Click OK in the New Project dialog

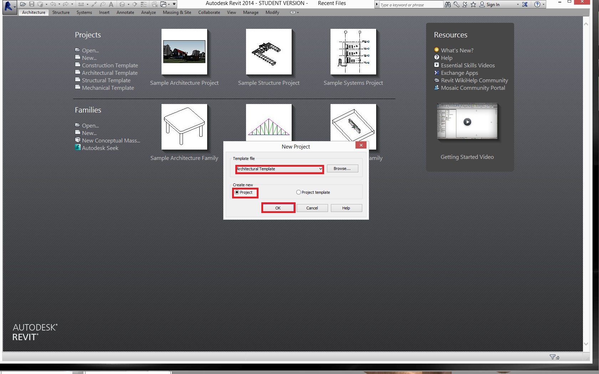(278, 208)
